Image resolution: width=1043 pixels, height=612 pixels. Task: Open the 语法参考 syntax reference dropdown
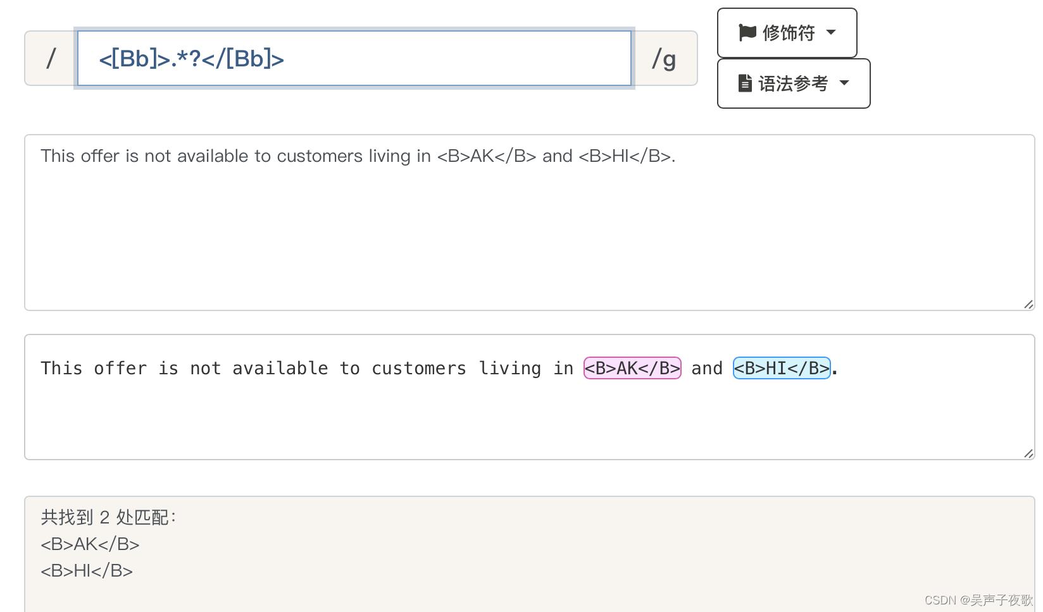pyautogui.click(x=794, y=83)
